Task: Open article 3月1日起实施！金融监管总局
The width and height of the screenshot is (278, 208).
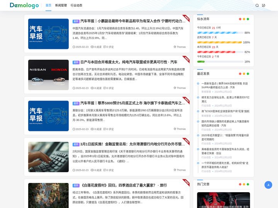Action: tap(133, 144)
